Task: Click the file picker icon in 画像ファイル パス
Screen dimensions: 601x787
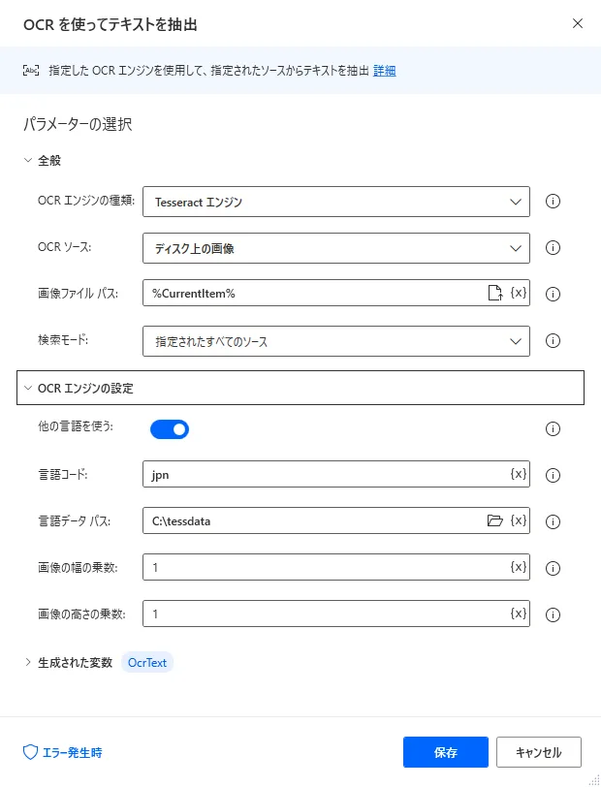Action: click(494, 294)
